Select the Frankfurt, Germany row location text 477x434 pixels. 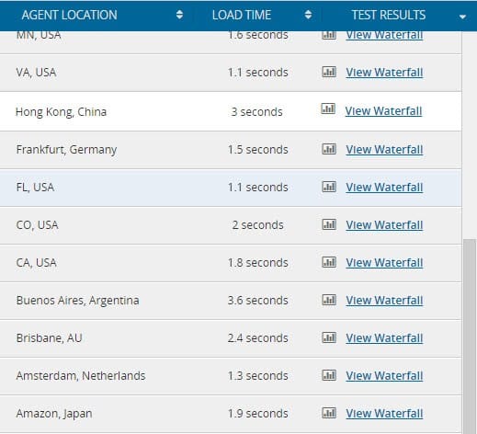click(x=66, y=150)
